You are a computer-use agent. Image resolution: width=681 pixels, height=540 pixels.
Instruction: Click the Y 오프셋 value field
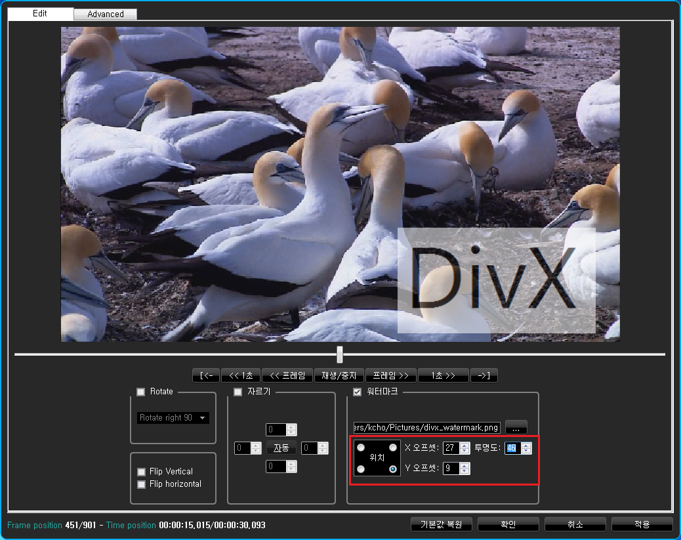point(451,468)
